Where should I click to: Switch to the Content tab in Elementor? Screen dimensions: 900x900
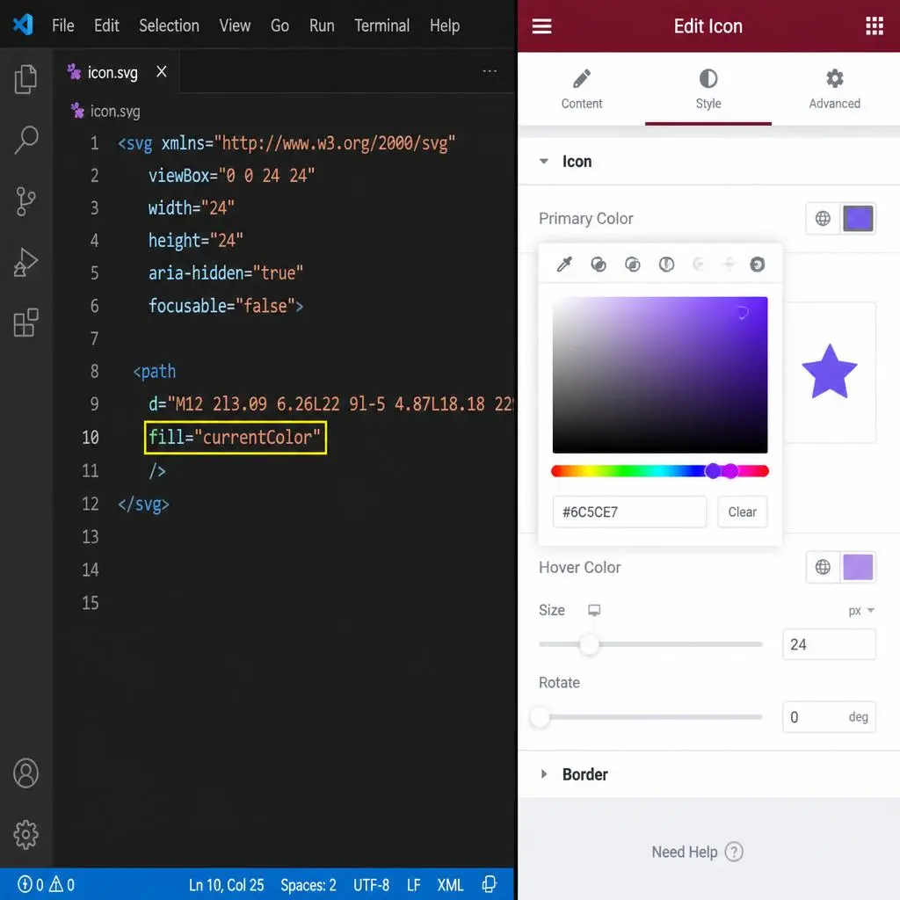click(x=582, y=89)
